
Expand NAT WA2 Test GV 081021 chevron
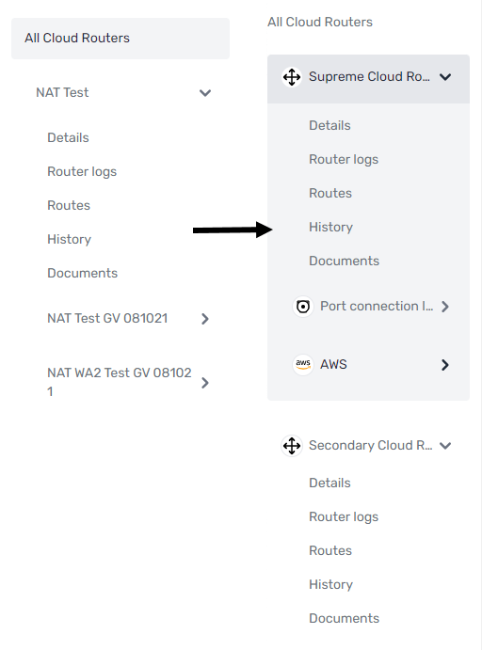[x=205, y=383]
